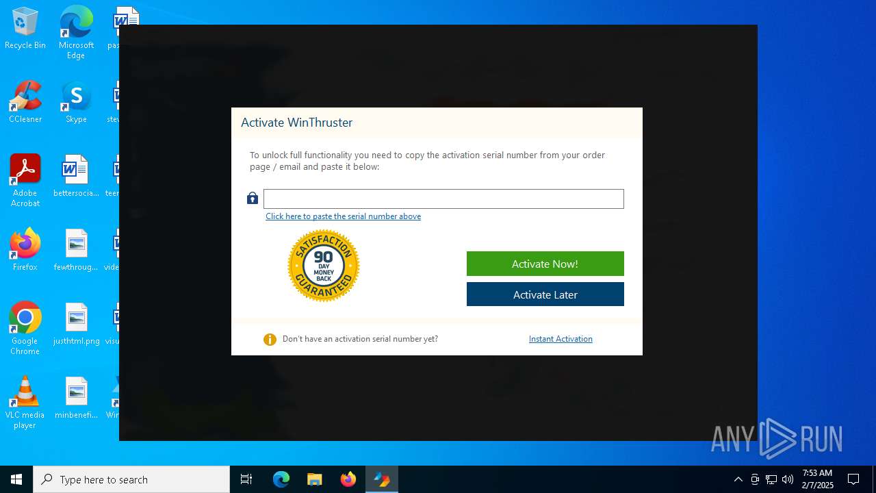Open the Instant Activation link
876x493 pixels.
(x=561, y=339)
